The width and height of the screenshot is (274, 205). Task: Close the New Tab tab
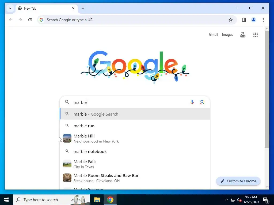pos(73,8)
